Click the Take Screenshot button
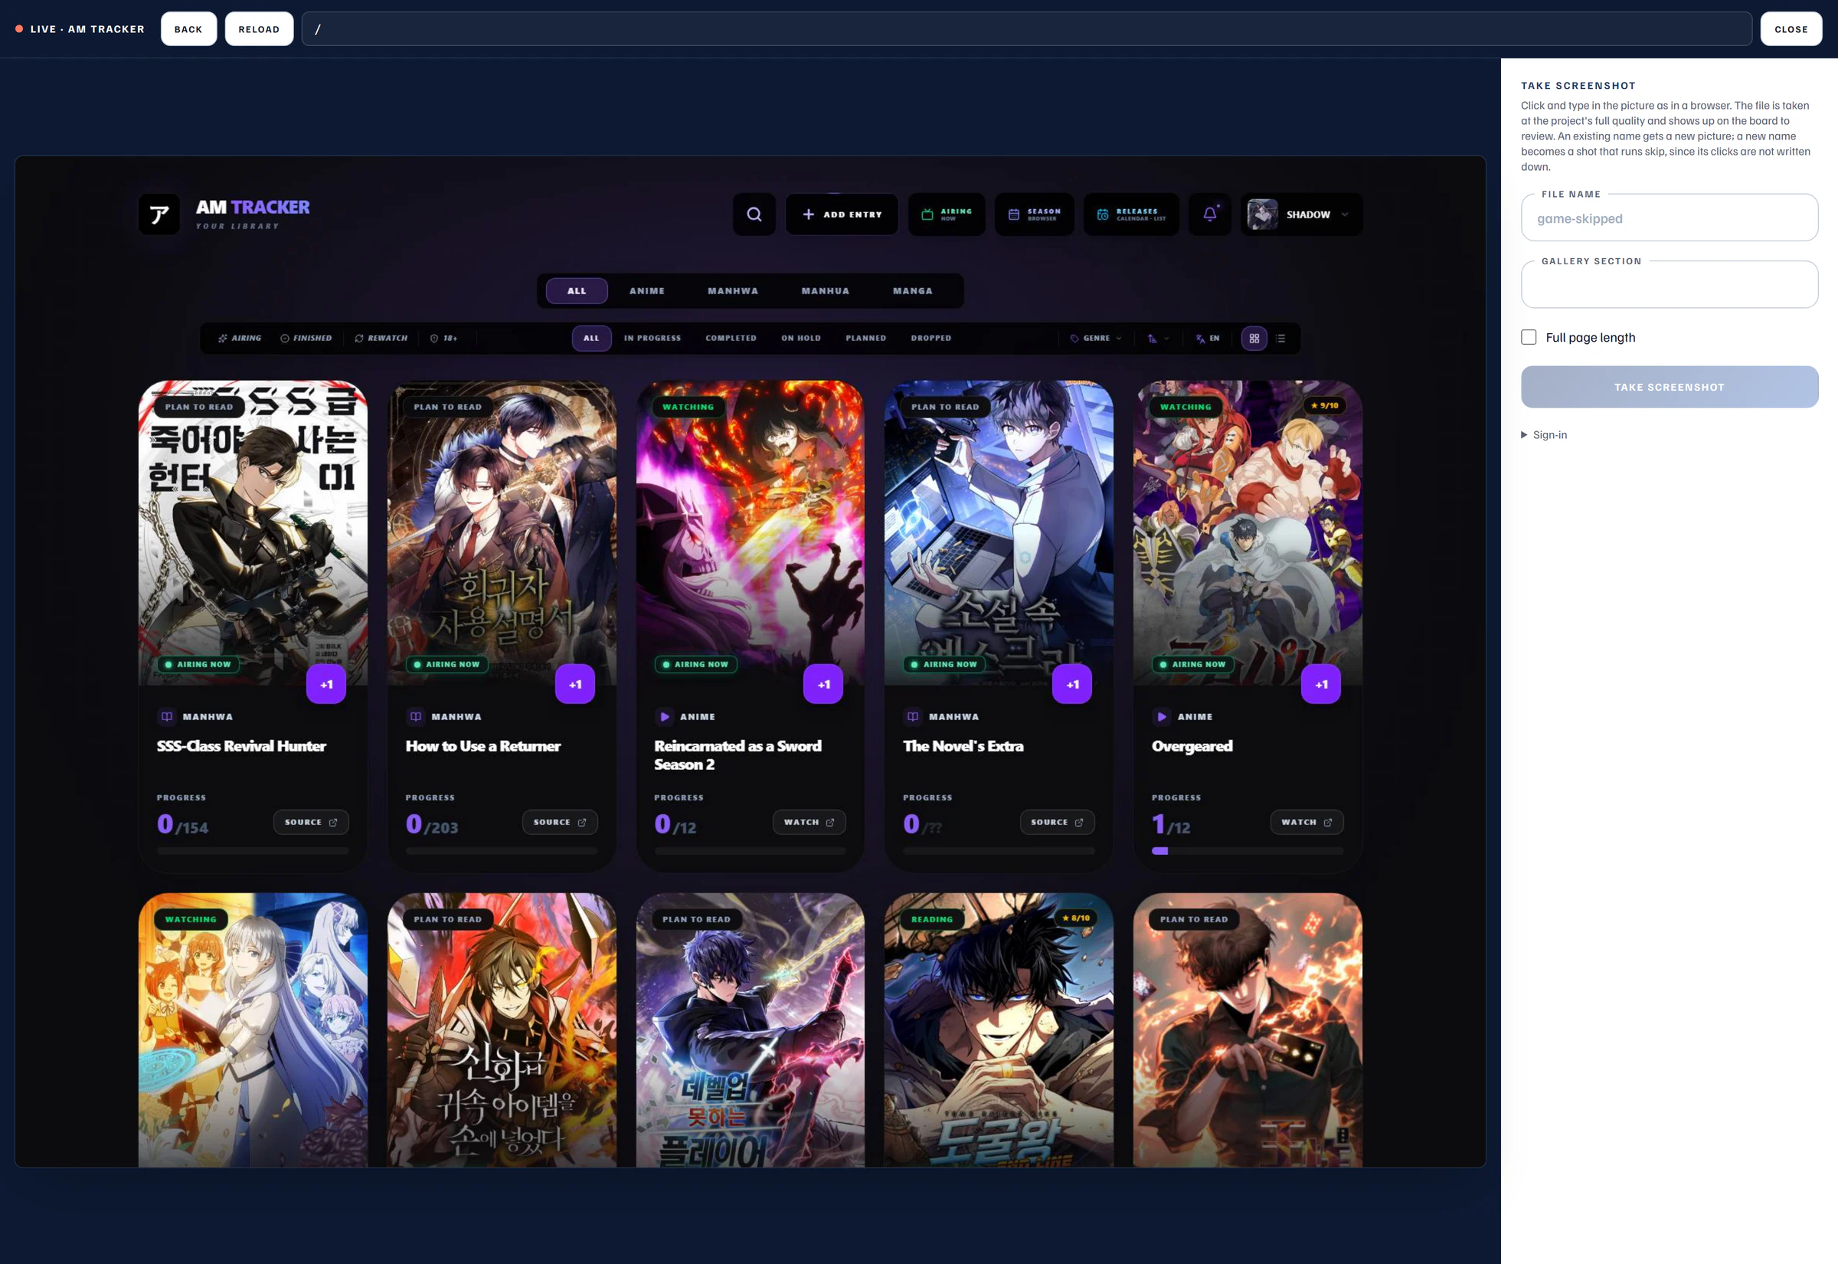This screenshot has width=1838, height=1264. click(1669, 387)
